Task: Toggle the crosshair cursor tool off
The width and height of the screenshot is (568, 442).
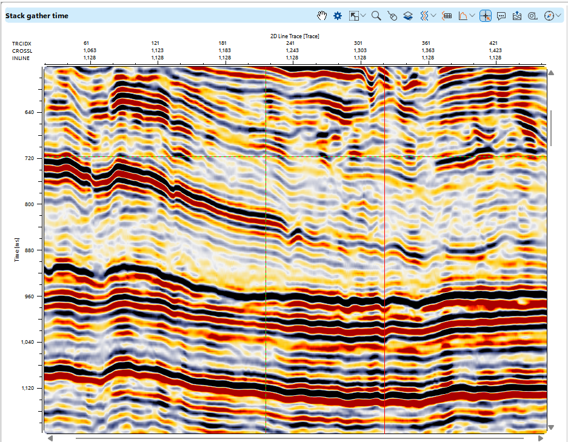Action: [x=485, y=16]
